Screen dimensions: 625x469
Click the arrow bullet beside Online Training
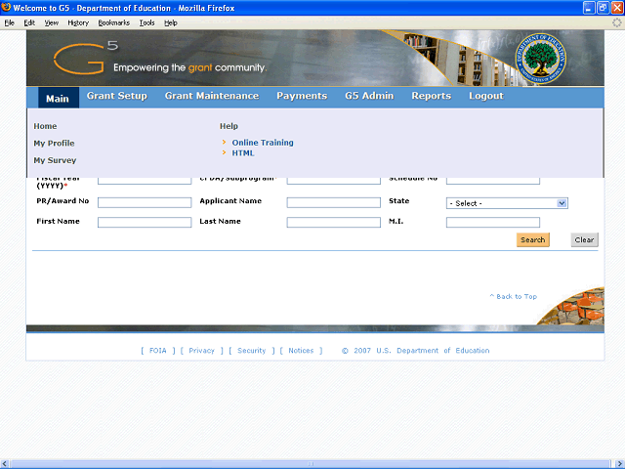pos(224,142)
